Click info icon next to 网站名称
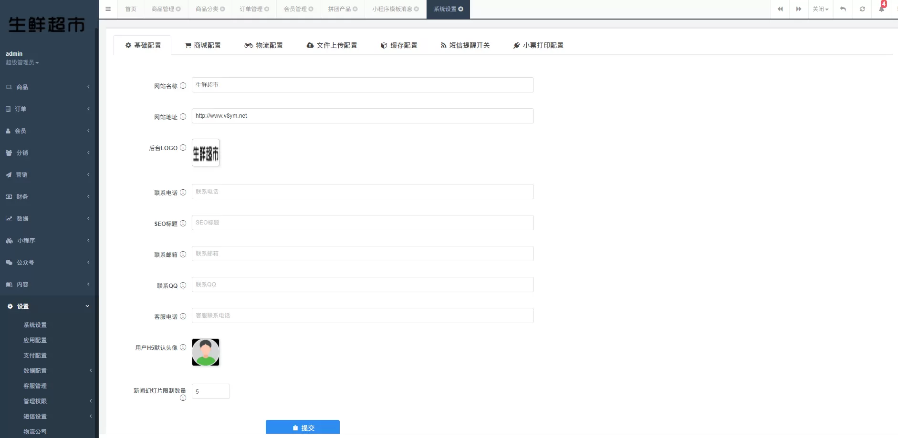Screen dimensions: 898x438 click(x=183, y=86)
